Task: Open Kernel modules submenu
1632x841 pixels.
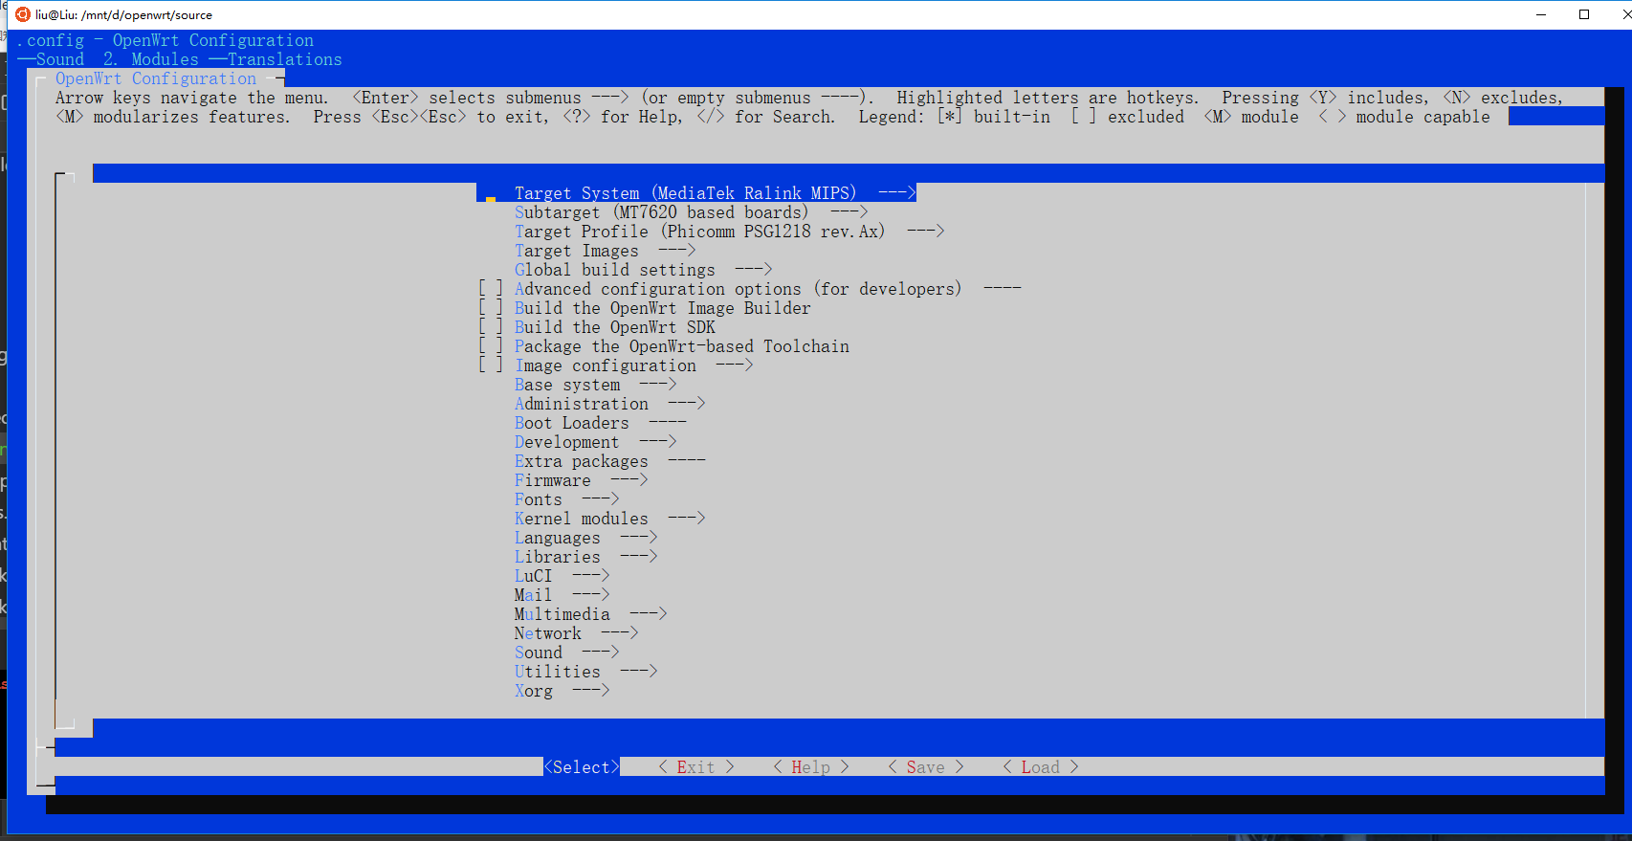Action: coord(609,519)
